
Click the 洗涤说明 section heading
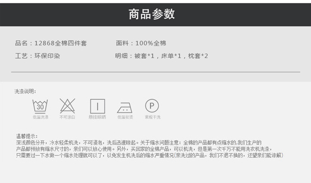click(25, 91)
